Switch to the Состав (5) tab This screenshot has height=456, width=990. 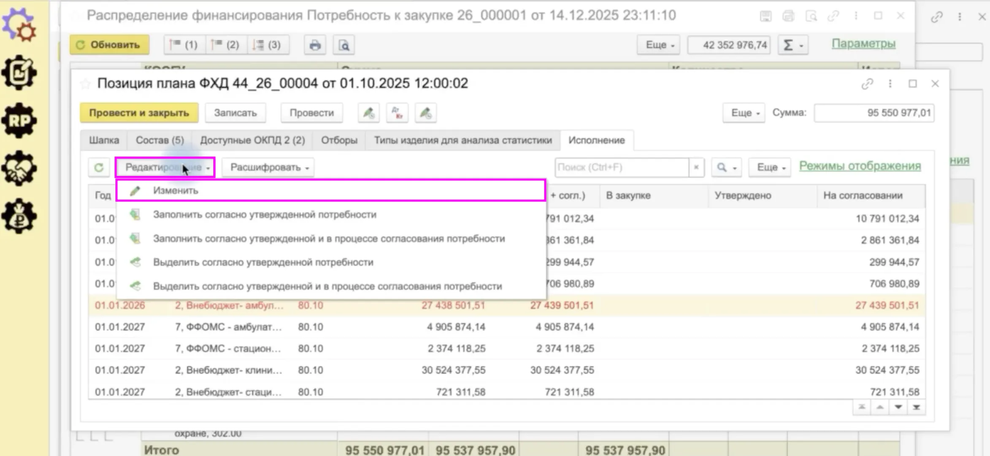(160, 140)
